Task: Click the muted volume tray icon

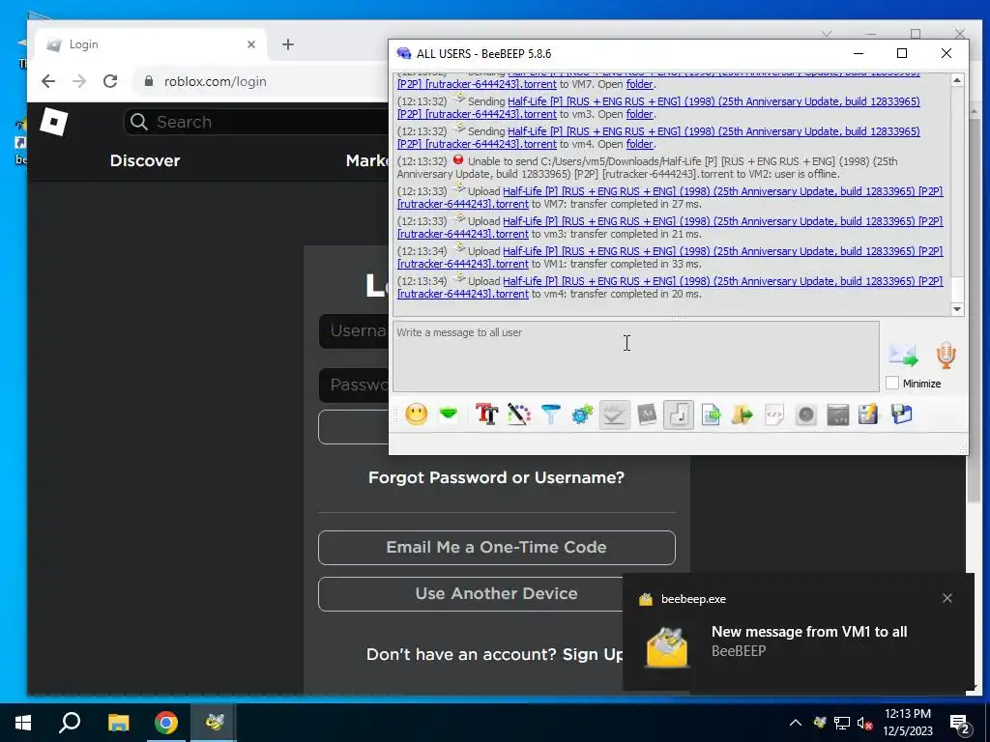Action: [864, 723]
